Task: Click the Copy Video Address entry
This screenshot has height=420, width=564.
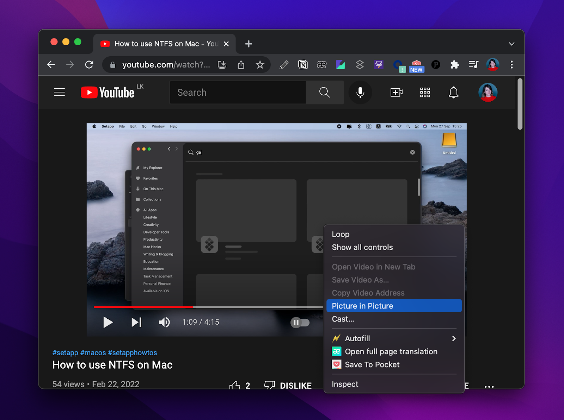Action: point(394,293)
